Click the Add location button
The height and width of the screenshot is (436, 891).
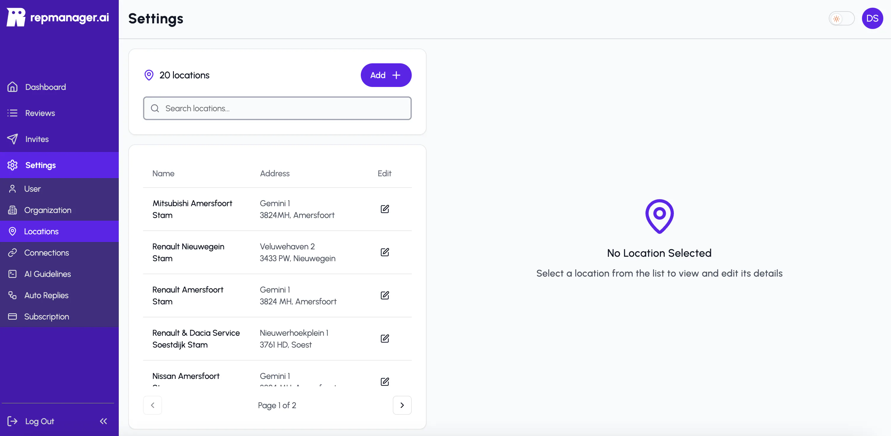pyautogui.click(x=386, y=75)
